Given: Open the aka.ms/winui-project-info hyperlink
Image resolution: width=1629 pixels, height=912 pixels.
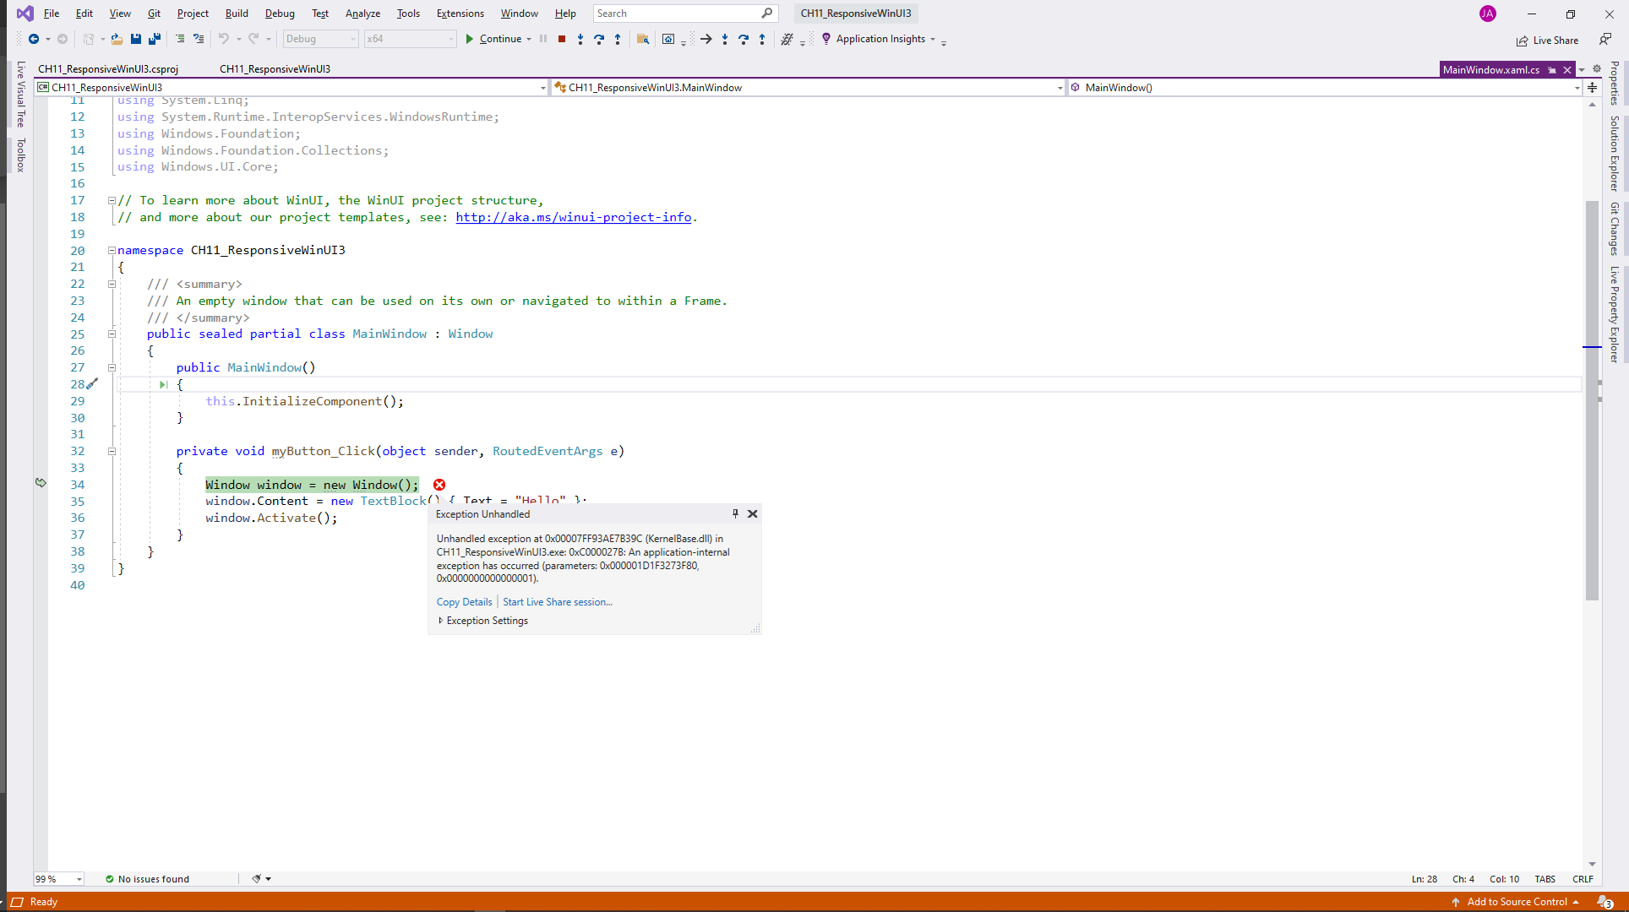Looking at the screenshot, I should [573, 217].
